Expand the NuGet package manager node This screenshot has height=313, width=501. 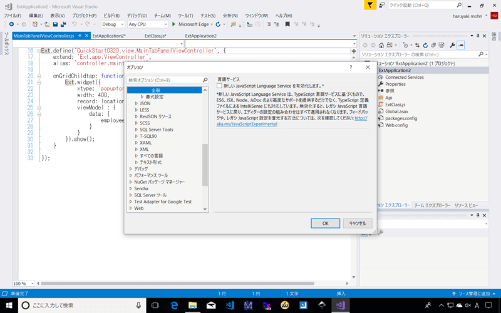pyautogui.click(x=131, y=182)
